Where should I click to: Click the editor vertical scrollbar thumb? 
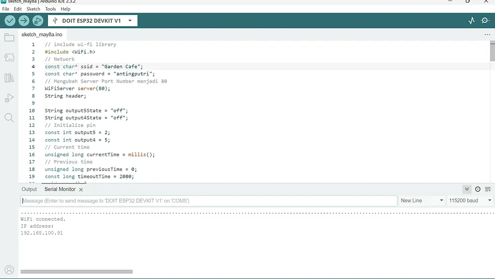tap(492, 51)
